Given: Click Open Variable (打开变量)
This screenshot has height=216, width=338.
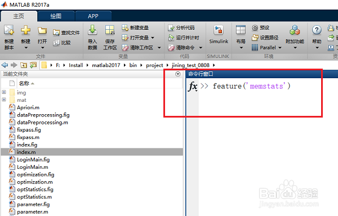Looking at the screenshot, I should (x=135, y=38).
